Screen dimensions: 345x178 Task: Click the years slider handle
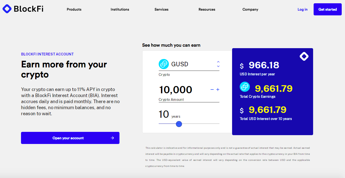tap(179, 124)
